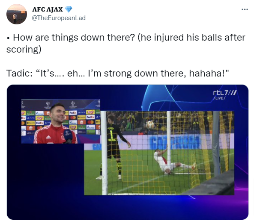Click the blue diamond emoji beside AFC AJAX
This screenshot has width=254, height=224.
(x=69, y=9)
